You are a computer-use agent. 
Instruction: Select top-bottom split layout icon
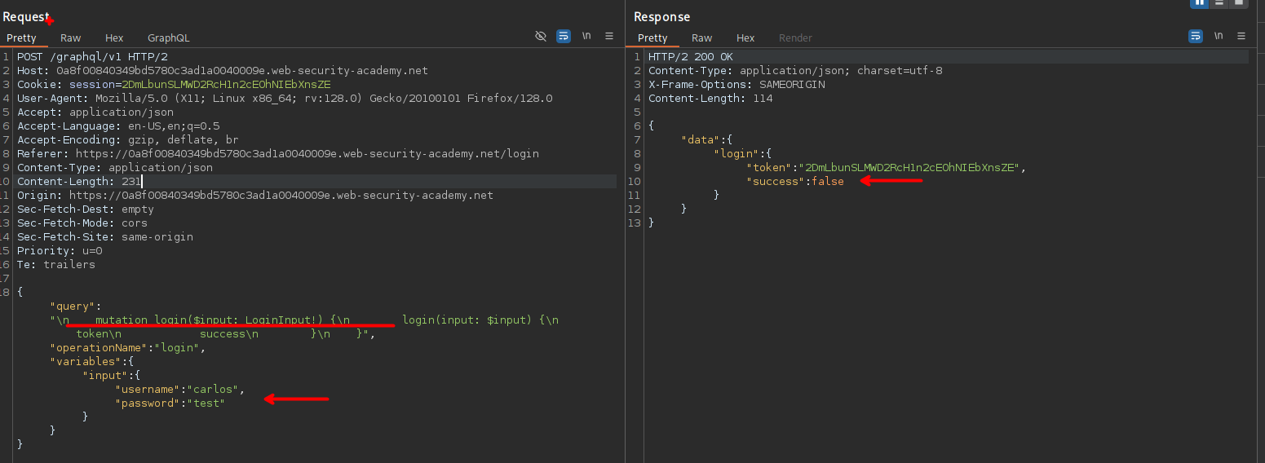(1219, 2)
